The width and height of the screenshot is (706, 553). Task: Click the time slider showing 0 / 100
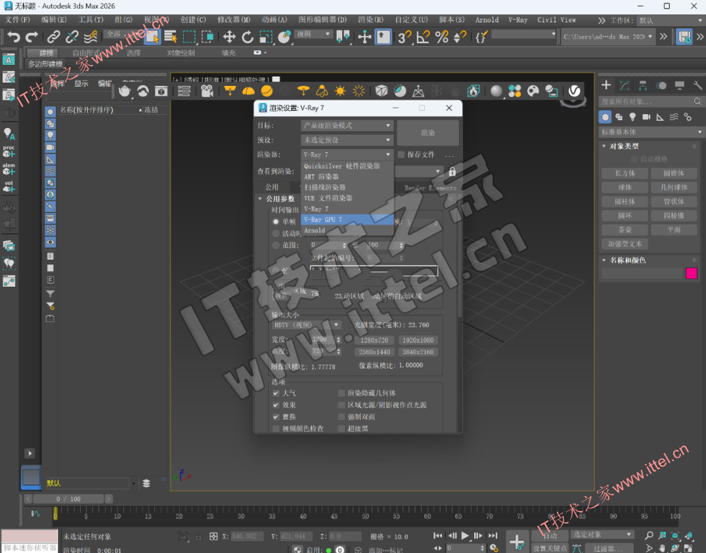tap(68, 499)
